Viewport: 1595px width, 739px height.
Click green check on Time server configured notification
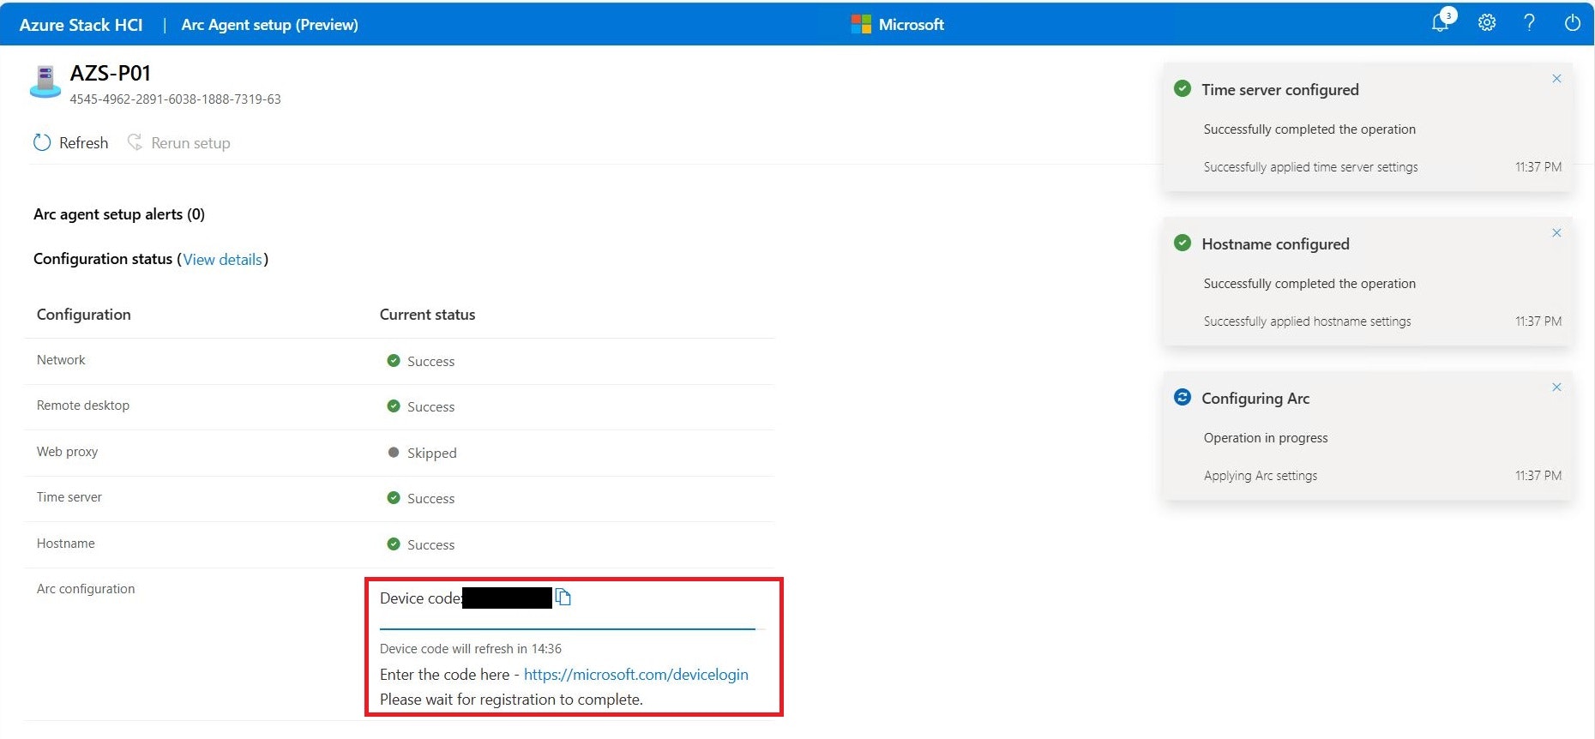point(1183,88)
